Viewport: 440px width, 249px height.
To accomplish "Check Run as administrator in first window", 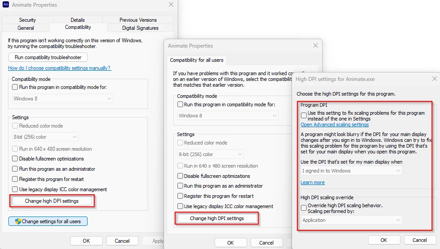I will (x=15, y=169).
